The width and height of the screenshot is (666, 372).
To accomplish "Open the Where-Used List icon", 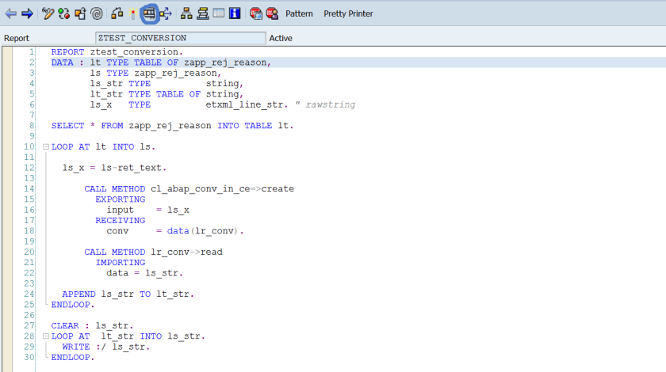I will (165, 13).
